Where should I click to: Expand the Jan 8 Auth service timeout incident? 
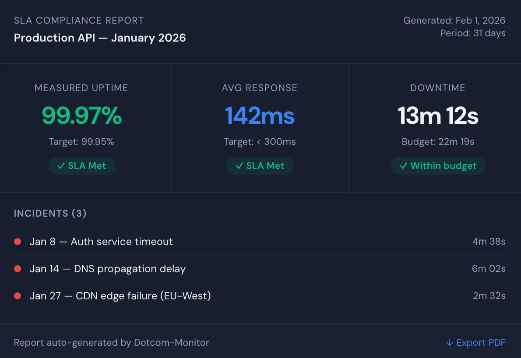(101, 241)
